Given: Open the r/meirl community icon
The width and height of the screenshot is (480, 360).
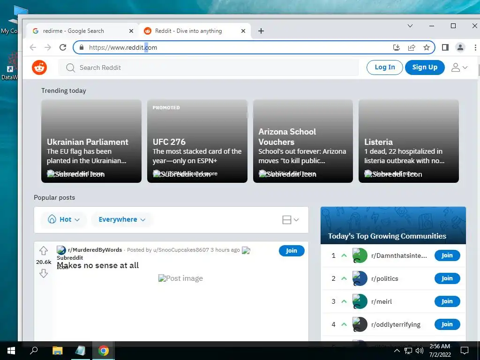Looking at the screenshot, I should tap(360, 301).
